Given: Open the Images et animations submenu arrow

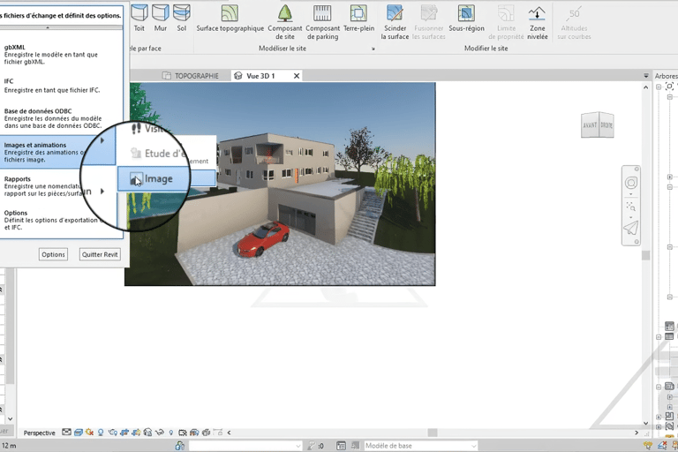Looking at the screenshot, I should pyautogui.click(x=102, y=140).
